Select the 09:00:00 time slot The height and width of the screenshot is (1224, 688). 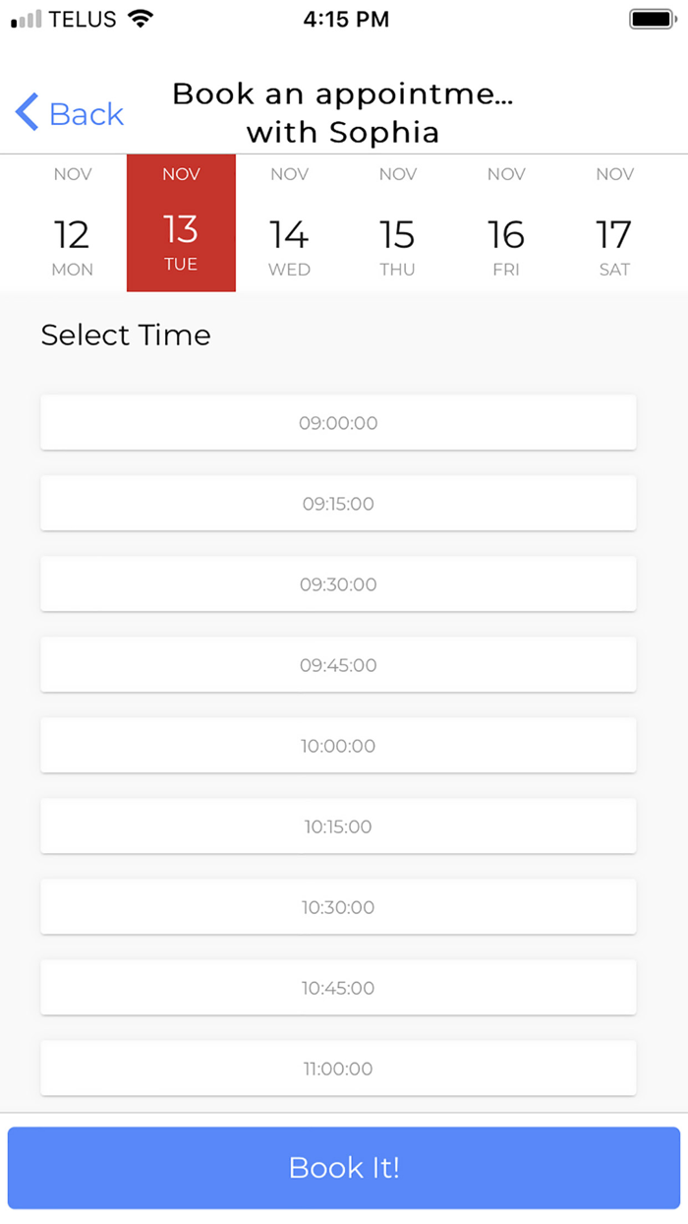coord(338,423)
